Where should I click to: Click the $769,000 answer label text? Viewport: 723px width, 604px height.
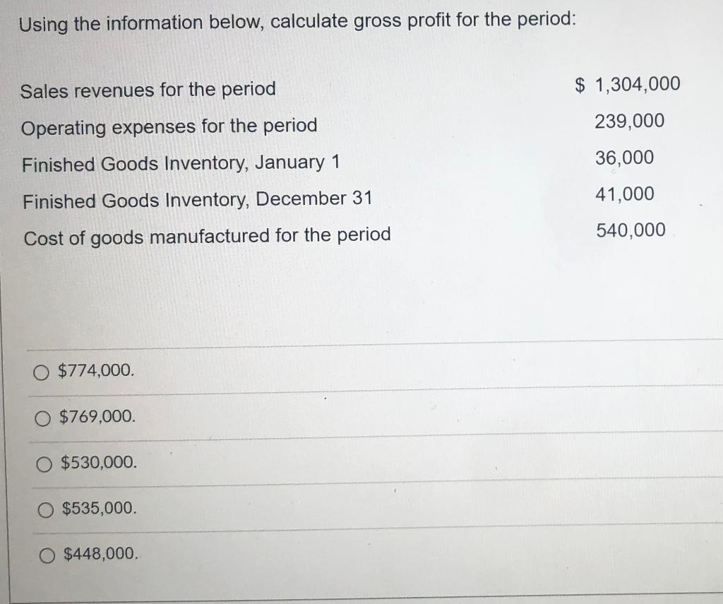point(99,417)
